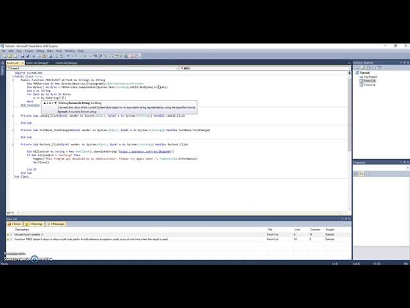Select the Tutorial project node
410x308 pixels.
tap(365, 73)
